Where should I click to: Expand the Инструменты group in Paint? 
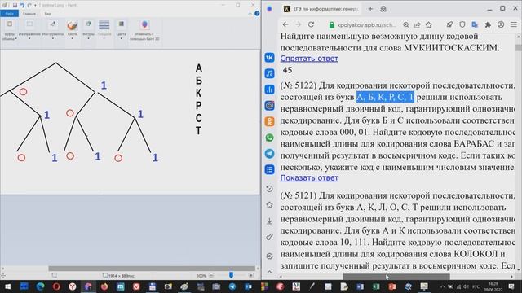pos(52,31)
